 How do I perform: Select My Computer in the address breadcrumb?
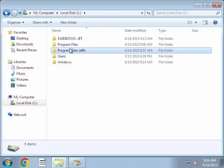(x=44, y=13)
